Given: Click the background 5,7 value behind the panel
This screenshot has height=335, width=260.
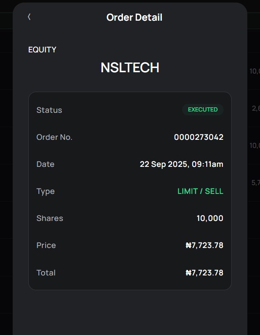Looking at the screenshot, I should pos(255,182).
